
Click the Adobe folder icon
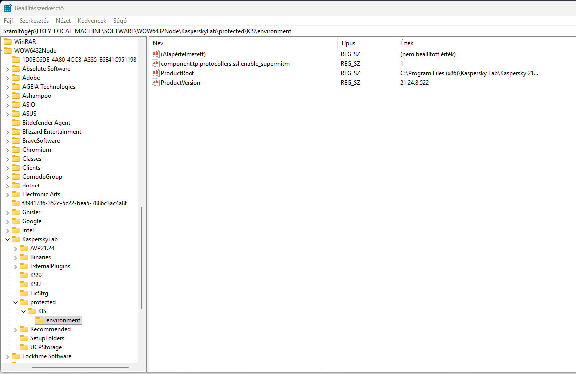pyautogui.click(x=16, y=77)
